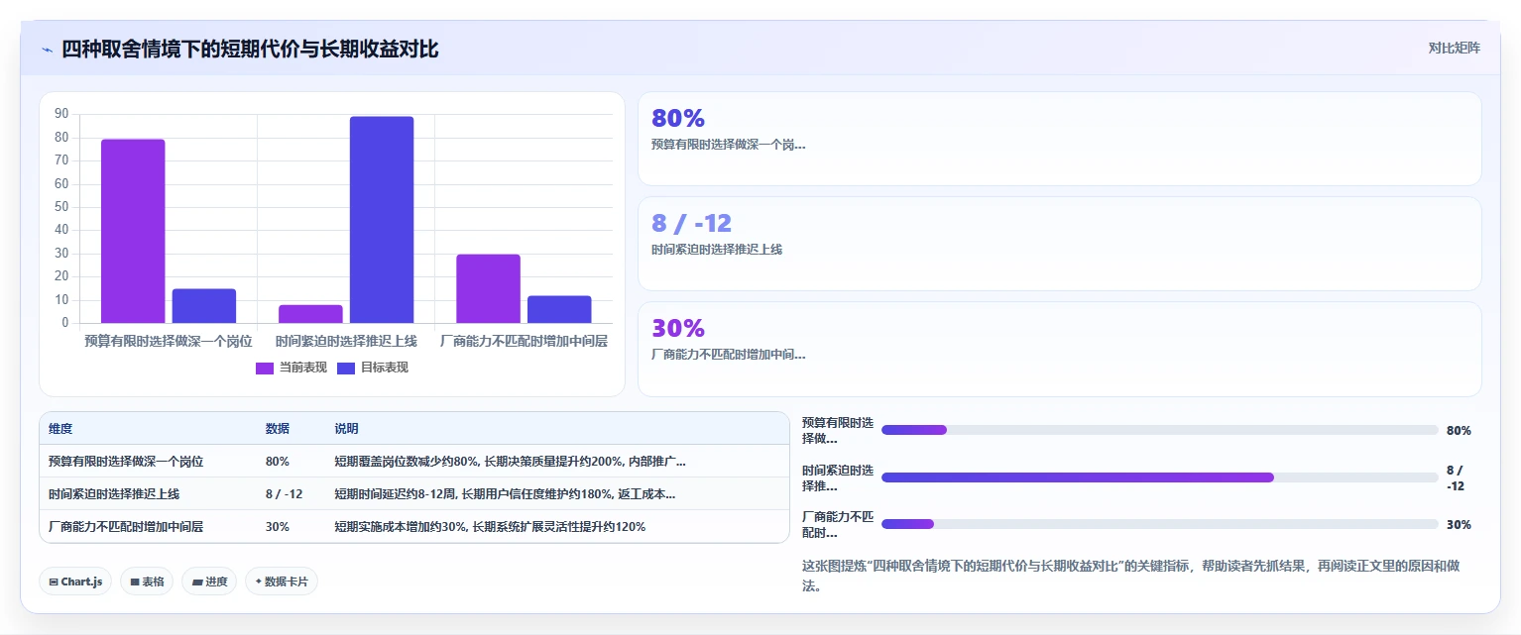
Task: Click the 说明 column header
Action: pos(346,429)
